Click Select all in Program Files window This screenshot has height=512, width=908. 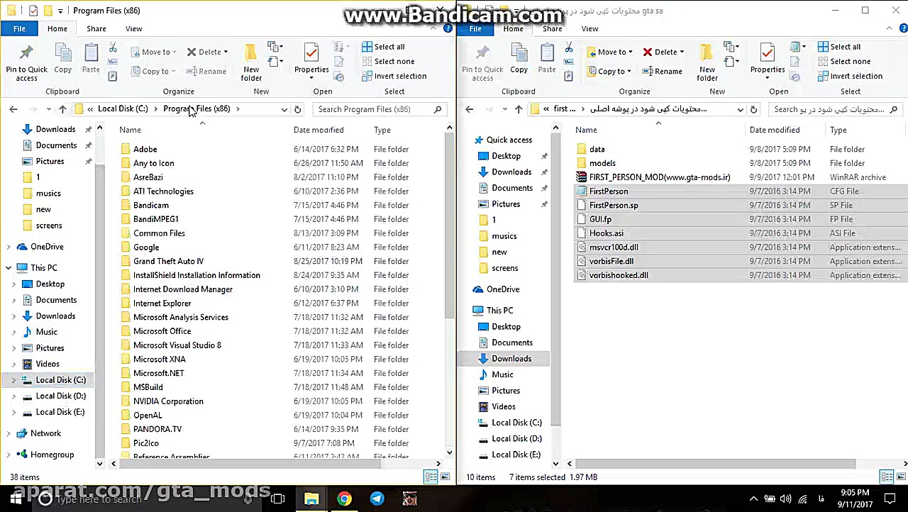pyautogui.click(x=382, y=47)
